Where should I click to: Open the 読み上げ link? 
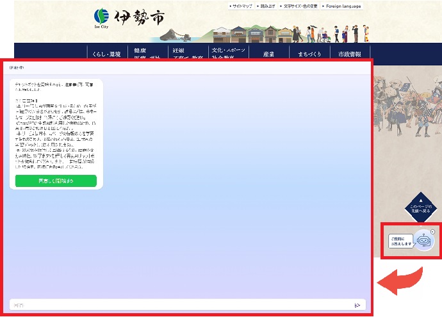pos(266,6)
